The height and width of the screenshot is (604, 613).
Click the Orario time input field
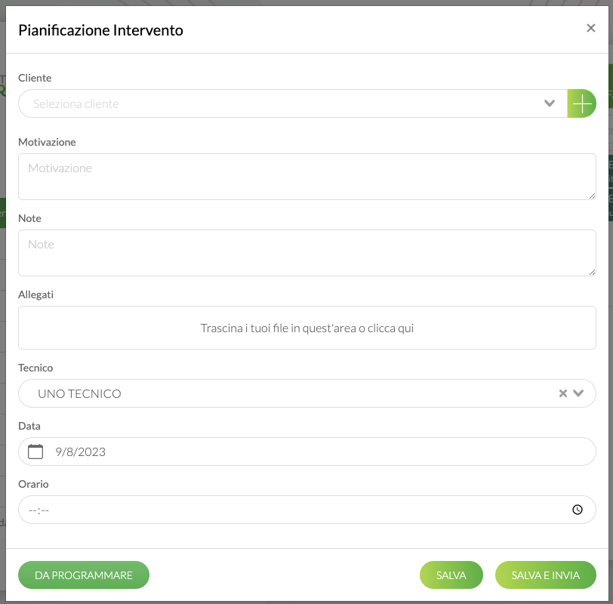(307, 510)
